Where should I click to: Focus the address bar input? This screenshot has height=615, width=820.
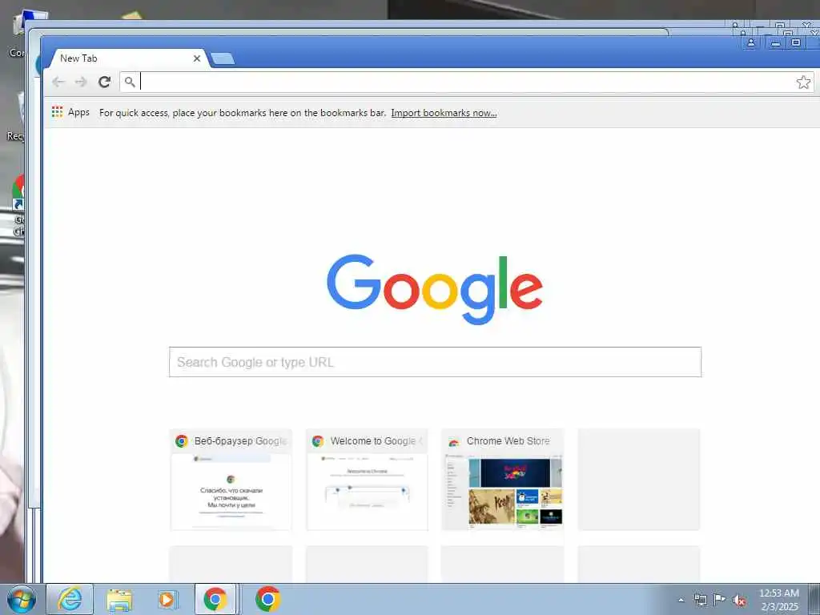pyautogui.click(x=467, y=82)
